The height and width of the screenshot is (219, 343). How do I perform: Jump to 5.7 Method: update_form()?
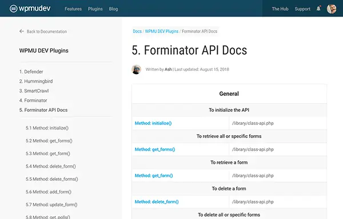tap(51, 205)
